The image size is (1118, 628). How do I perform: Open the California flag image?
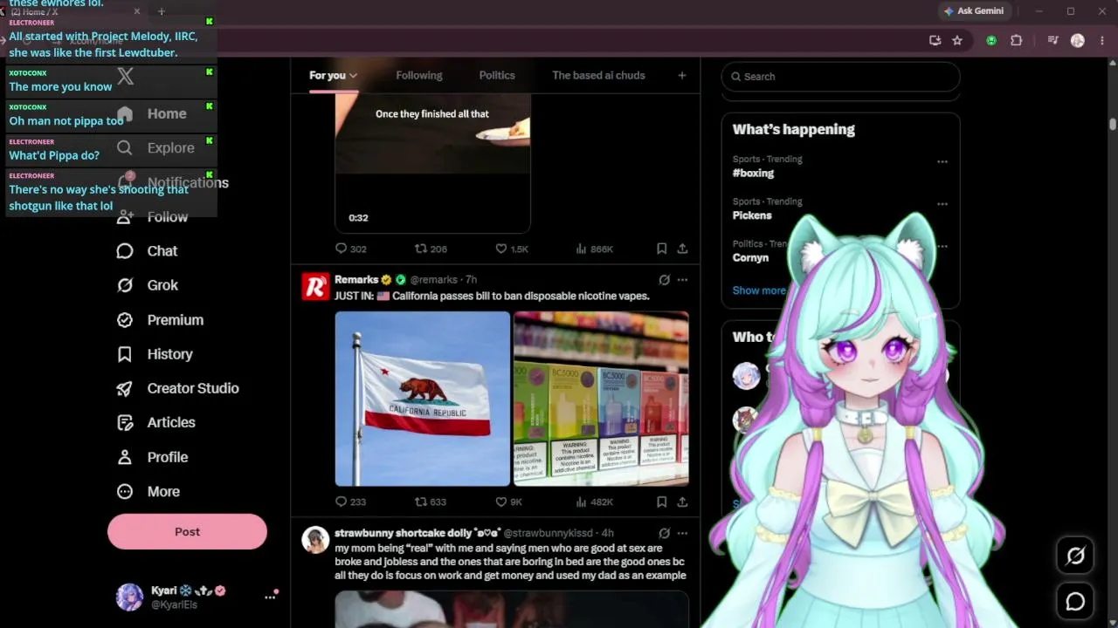[x=423, y=399]
